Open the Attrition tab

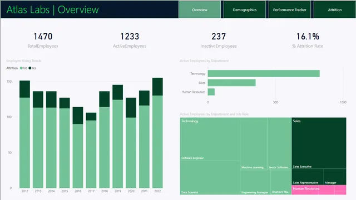(335, 9)
